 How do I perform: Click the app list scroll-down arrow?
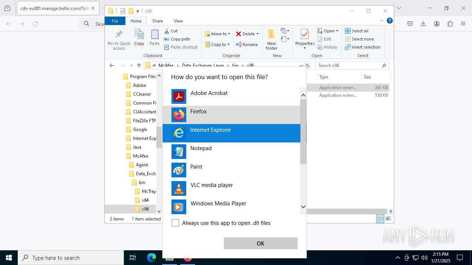303,206
